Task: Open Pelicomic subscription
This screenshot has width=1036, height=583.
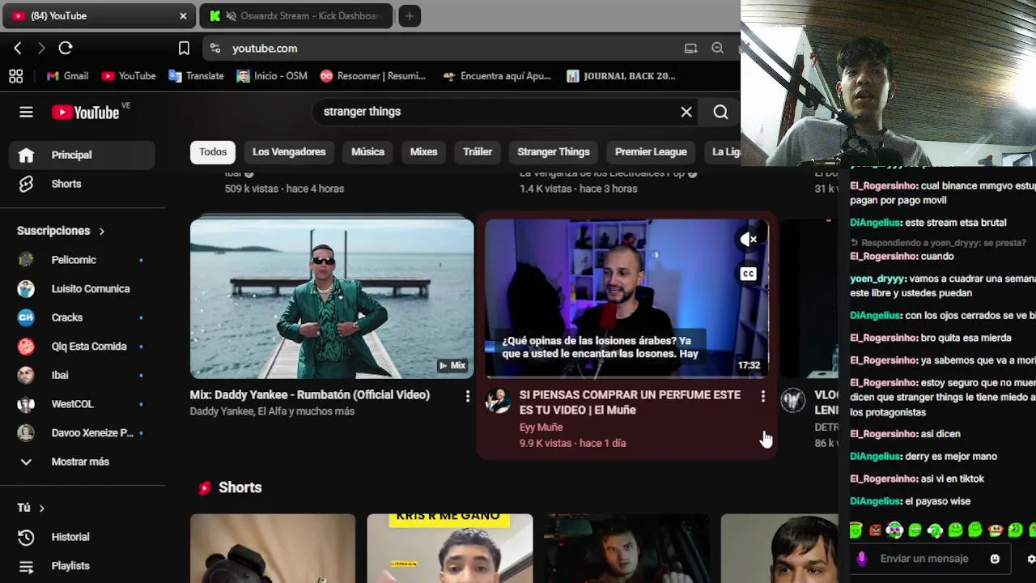Action: 82,260
